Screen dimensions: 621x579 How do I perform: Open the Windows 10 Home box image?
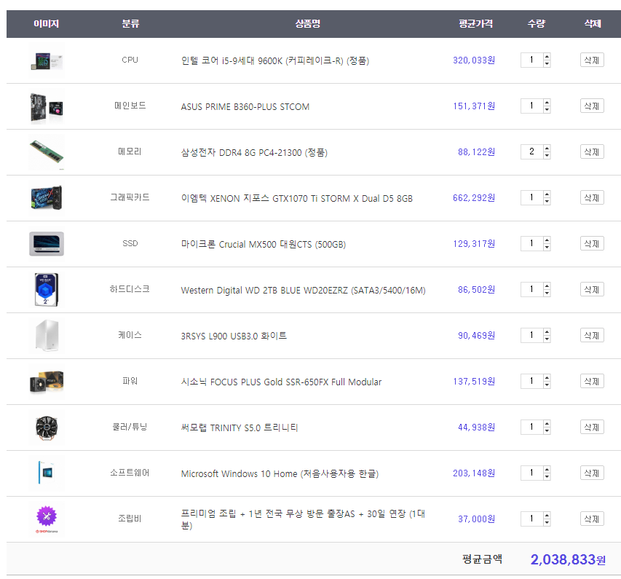coord(47,473)
